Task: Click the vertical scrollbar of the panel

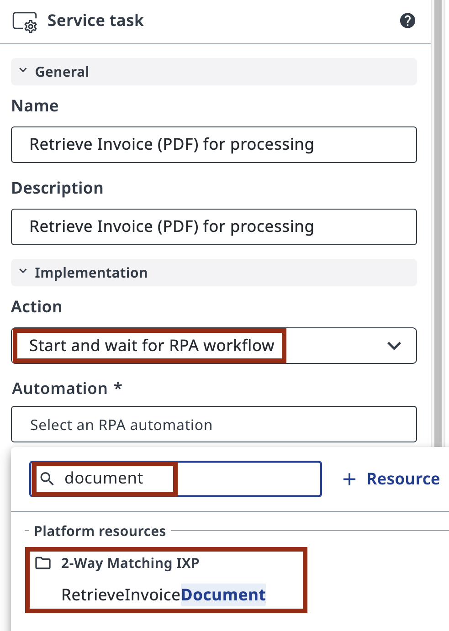Action: tap(438, 223)
